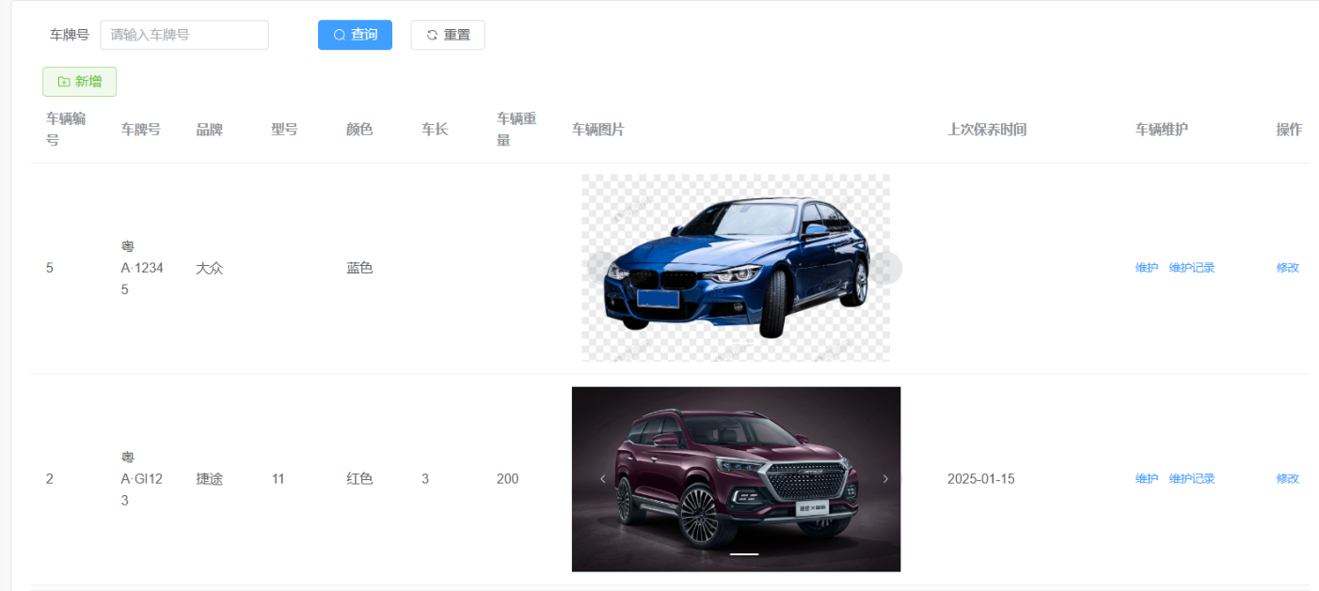Click the 蓝色 color cell
The width and height of the screenshot is (1319, 591).
pos(359,268)
